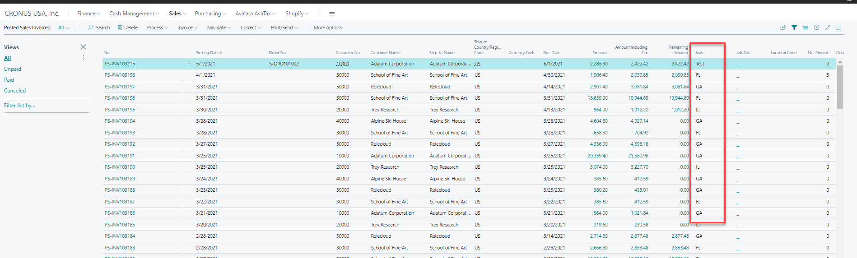Click Filter list by... link
The image size is (857, 258).
click(19, 106)
